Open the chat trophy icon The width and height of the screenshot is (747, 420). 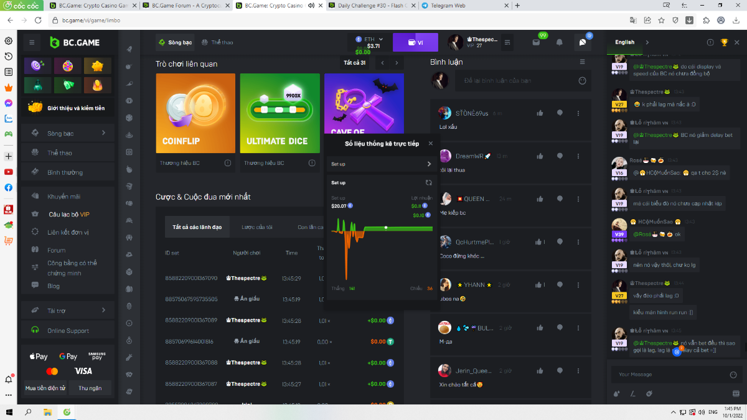pyautogui.click(x=724, y=42)
